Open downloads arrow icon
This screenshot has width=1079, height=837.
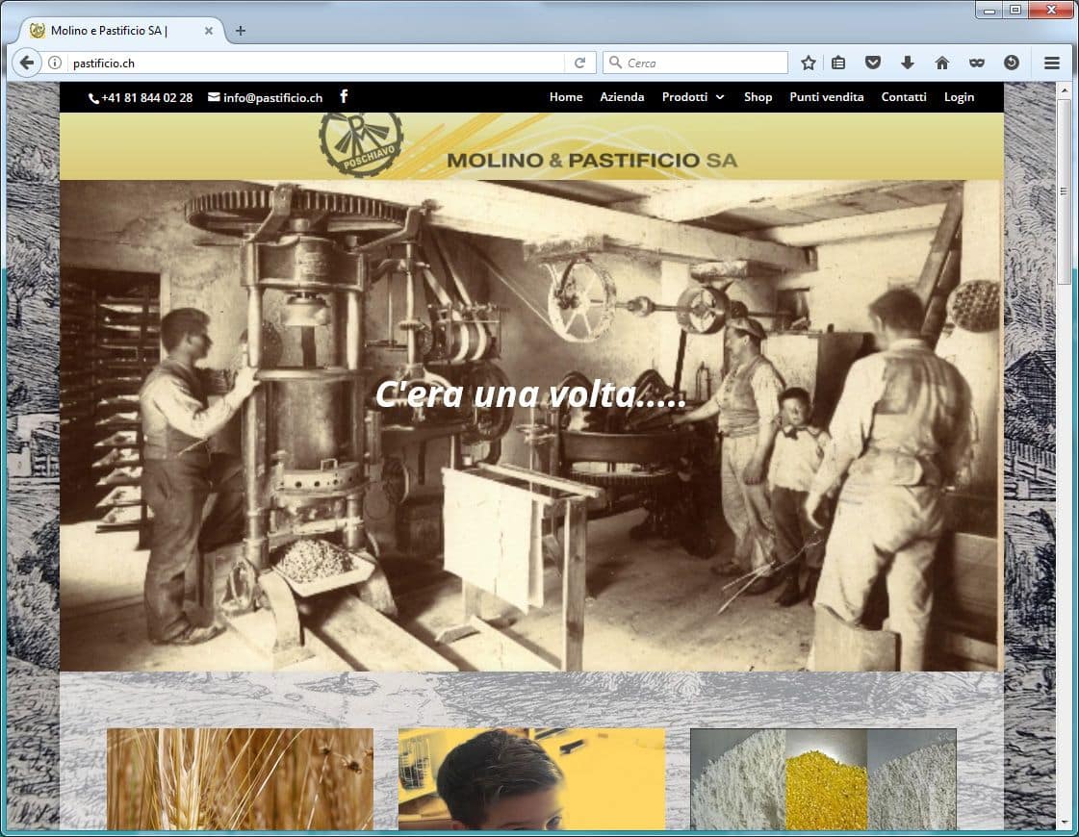[907, 63]
